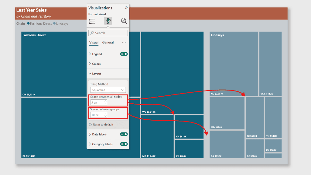The width and height of the screenshot is (311, 175).
Task: Click the Last Year Sales title
Action: (x=32, y=10)
